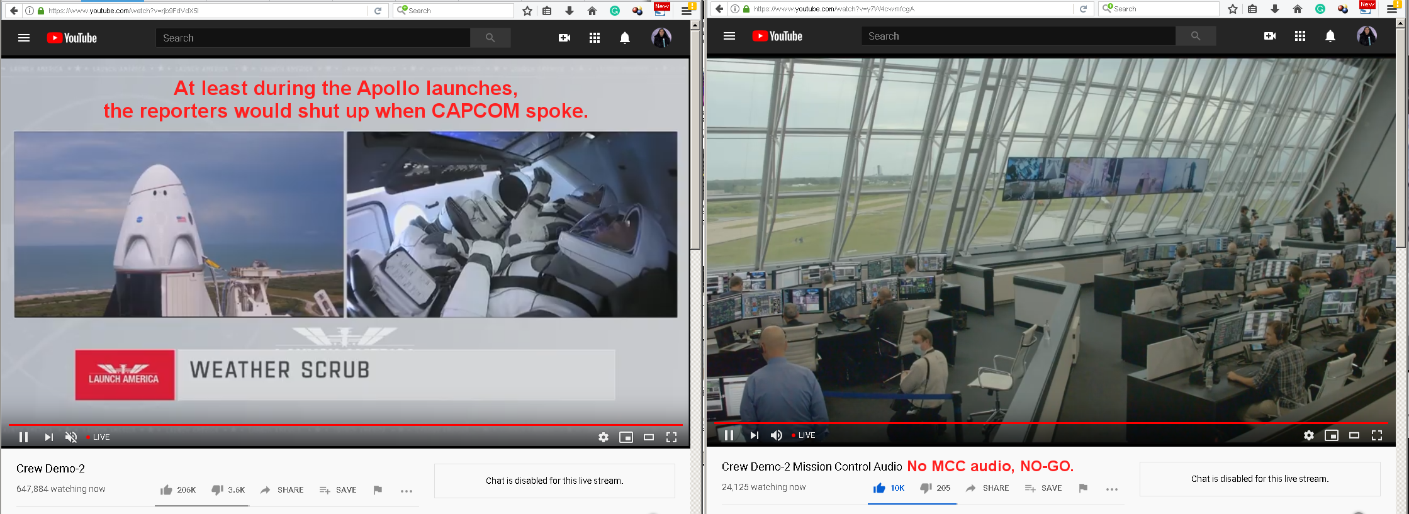Show site information in right browser address bar
This screenshot has height=514, width=1409.
[x=735, y=9]
